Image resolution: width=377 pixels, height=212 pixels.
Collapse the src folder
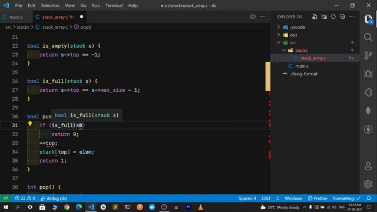pyautogui.click(x=279, y=42)
